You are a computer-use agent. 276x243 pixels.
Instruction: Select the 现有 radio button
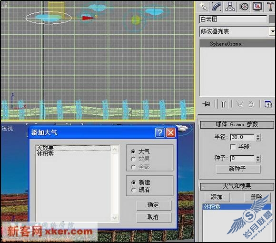[x=134, y=190]
